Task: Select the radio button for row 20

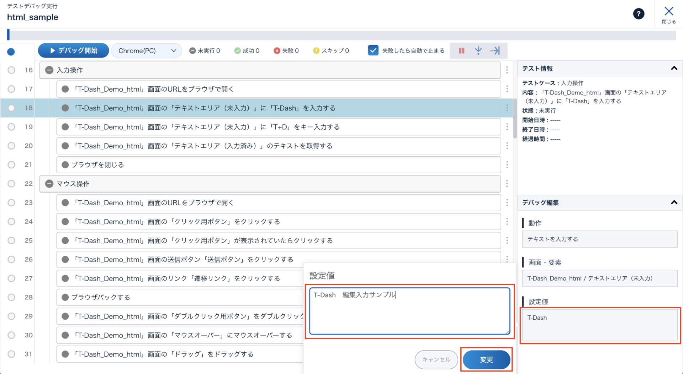Action: click(11, 146)
